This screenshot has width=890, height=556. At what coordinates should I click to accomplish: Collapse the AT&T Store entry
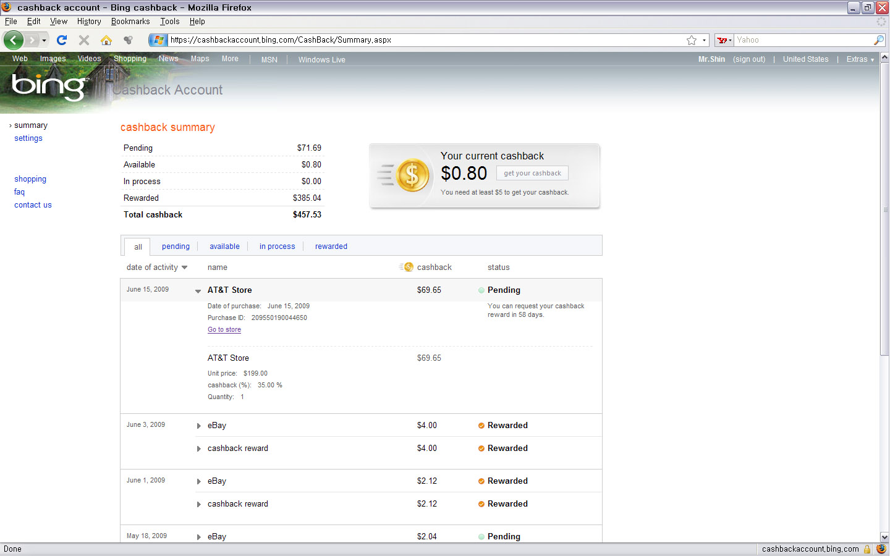pos(198,290)
